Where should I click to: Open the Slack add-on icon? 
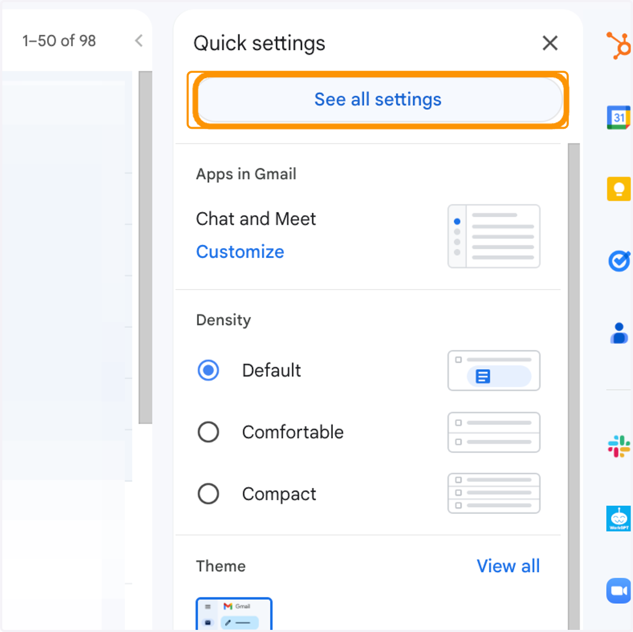coord(619,446)
